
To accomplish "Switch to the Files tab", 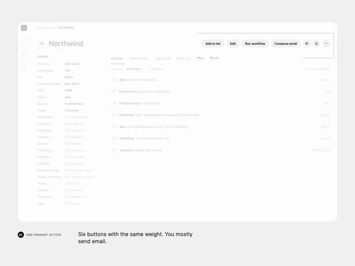I will (x=200, y=58).
